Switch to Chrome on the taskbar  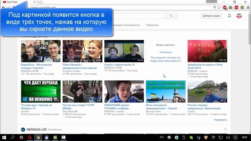coord(38,137)
